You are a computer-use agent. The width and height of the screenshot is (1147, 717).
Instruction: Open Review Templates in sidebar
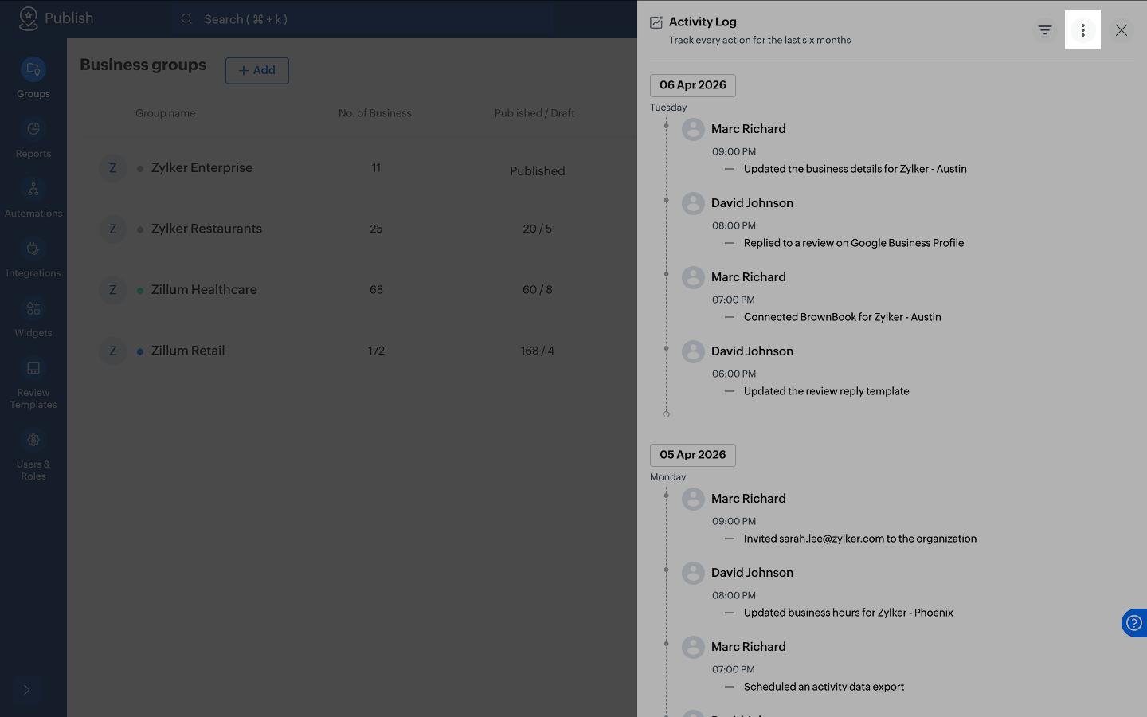pos(33,383)
